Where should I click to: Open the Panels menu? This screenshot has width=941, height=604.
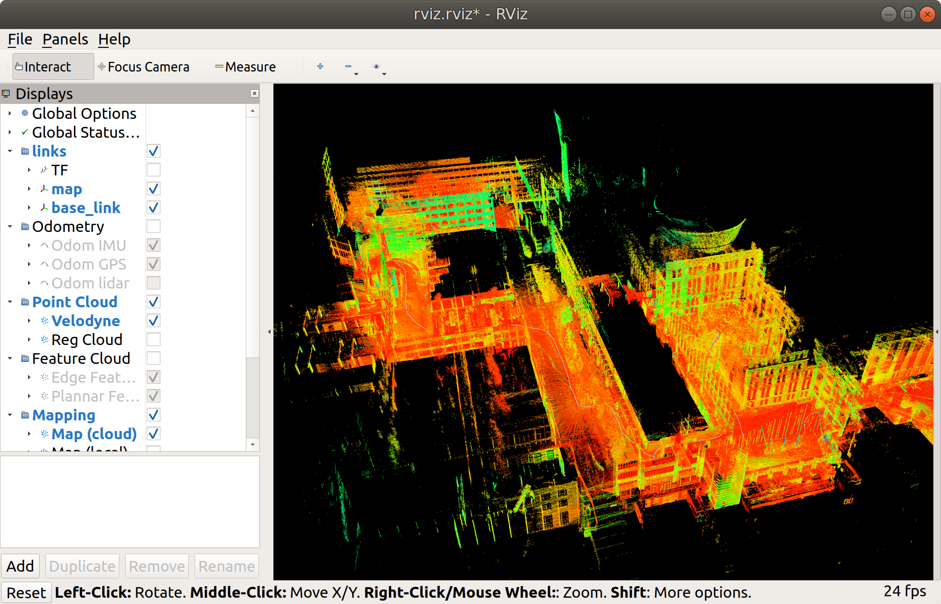pyautogui.click(x=65, y=39)
